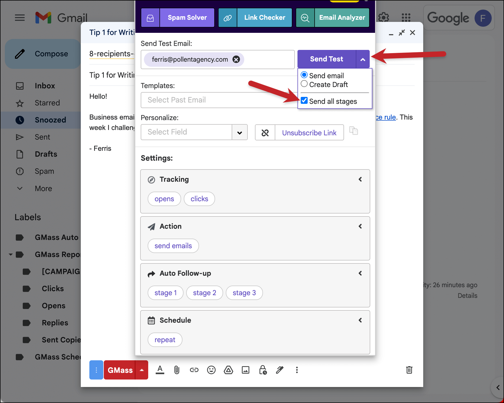Screen dimensions: 504x403
Task: Open Inbox folder
Action: point(44,86)
